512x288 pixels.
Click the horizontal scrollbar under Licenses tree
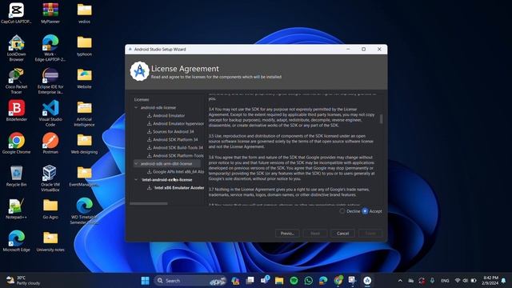point(149,204)
